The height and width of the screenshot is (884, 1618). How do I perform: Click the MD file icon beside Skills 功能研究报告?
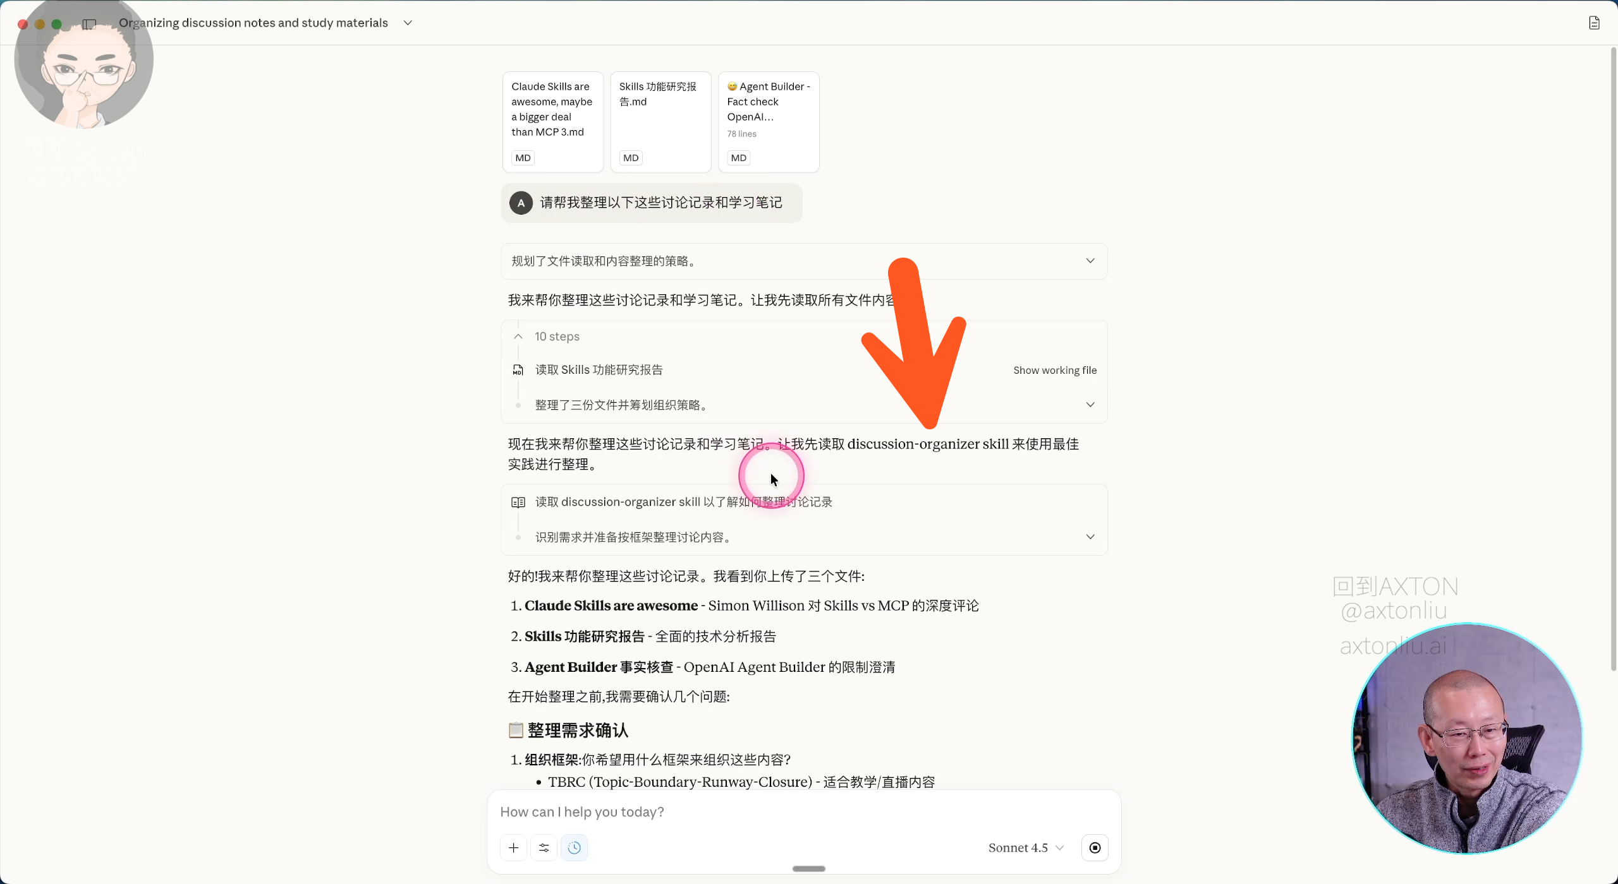click(518, 370)
